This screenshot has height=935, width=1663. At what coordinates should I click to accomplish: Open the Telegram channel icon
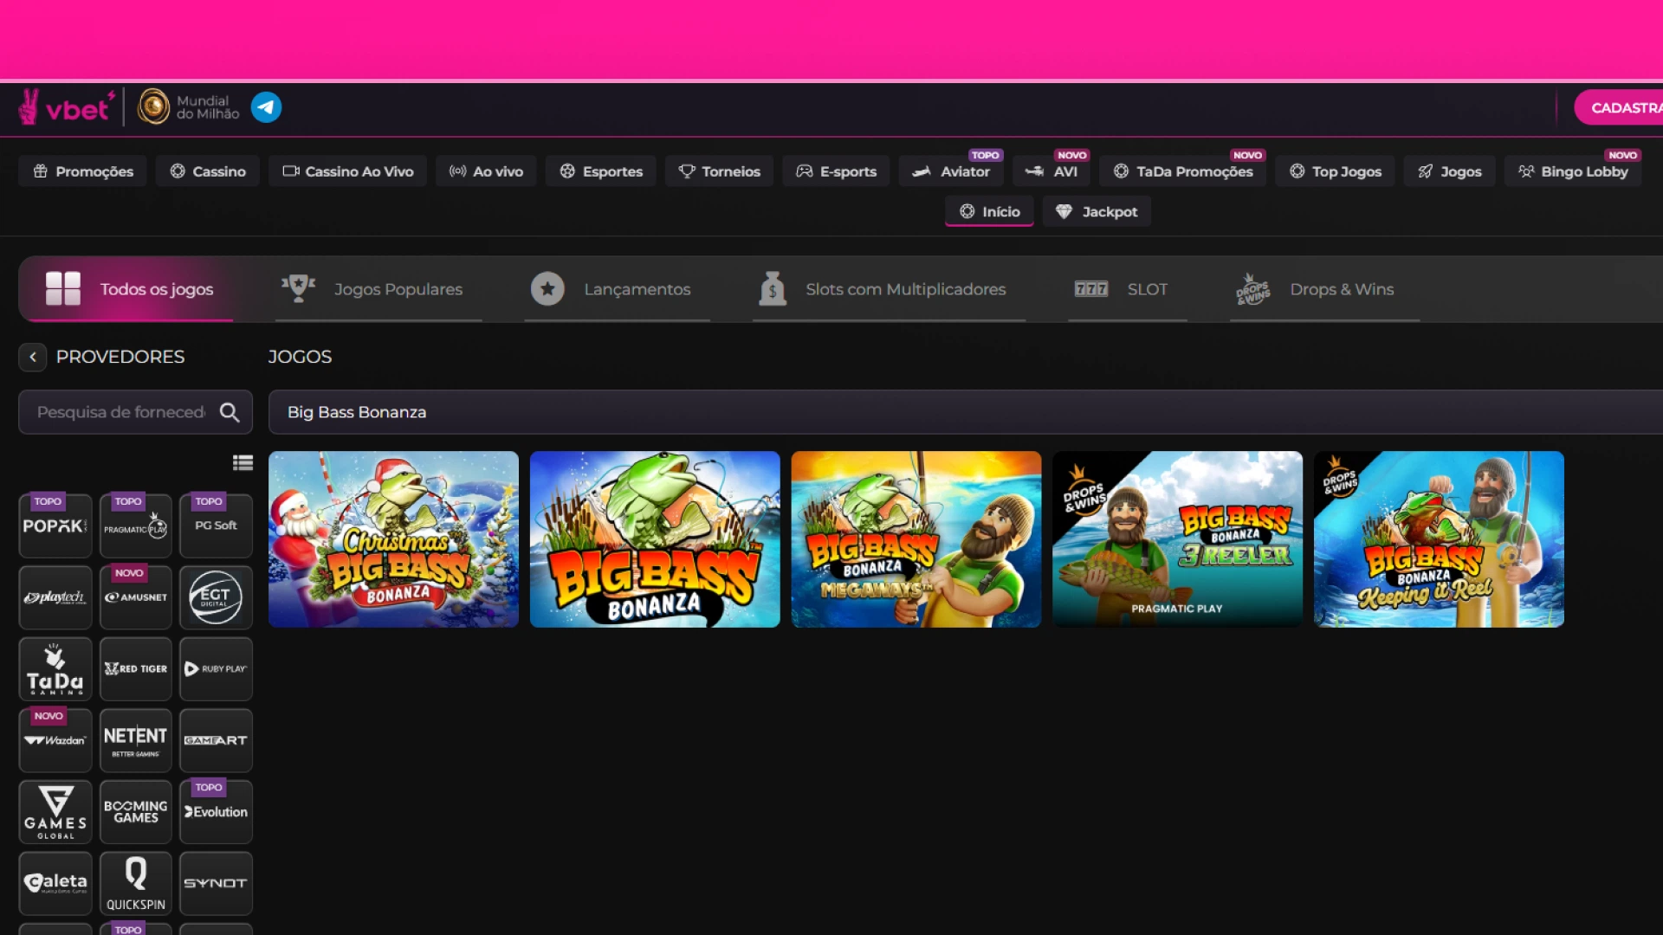click(x=266, y=107)
